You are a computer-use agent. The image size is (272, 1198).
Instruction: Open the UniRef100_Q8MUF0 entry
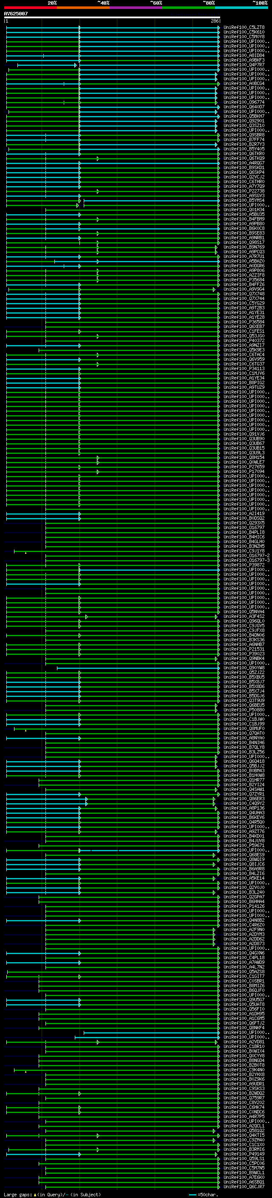coord(244,729)
